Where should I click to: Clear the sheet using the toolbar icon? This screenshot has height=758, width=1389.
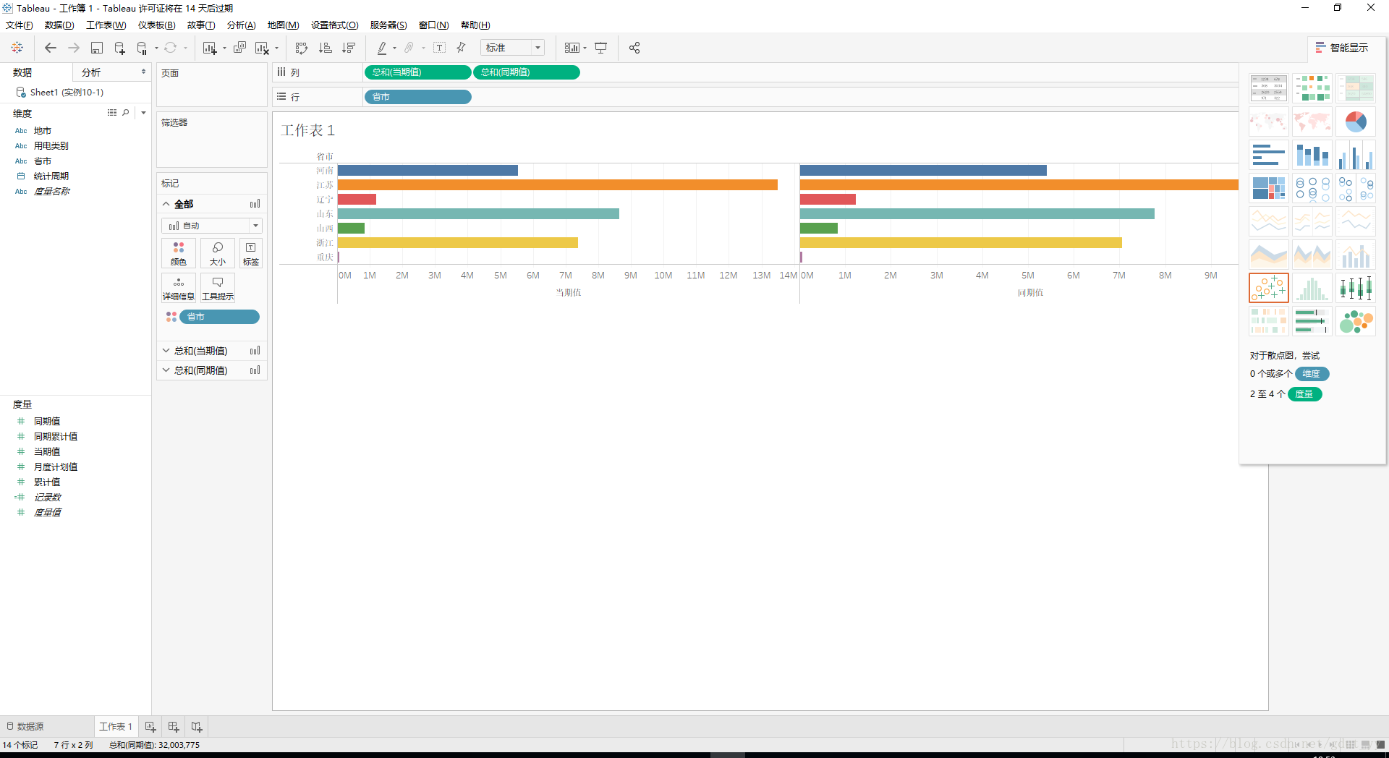coord(263,48)
